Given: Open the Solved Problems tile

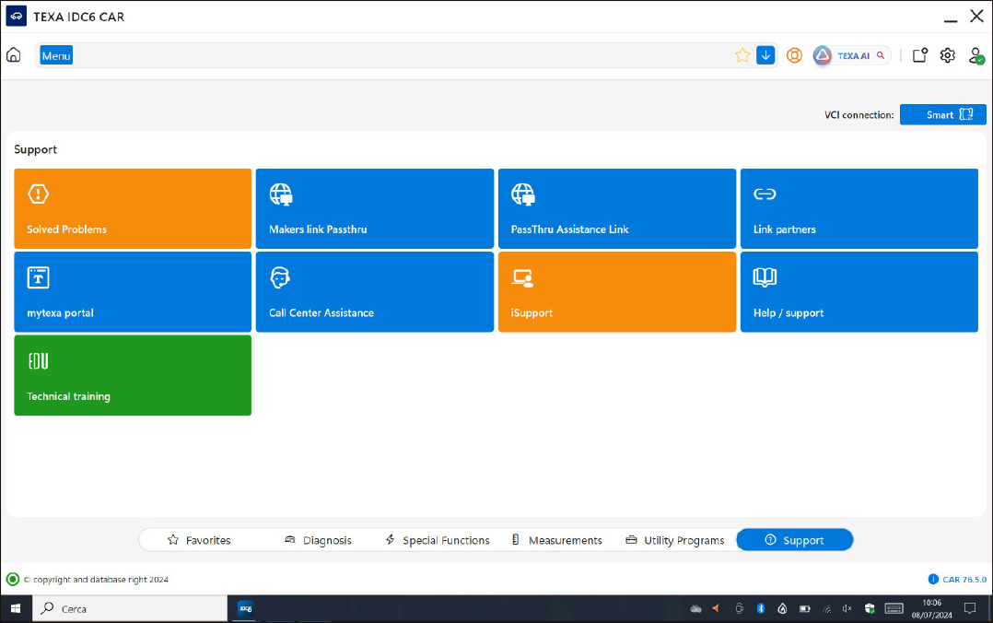Looking at the screenshot, I should click(133, 208).
